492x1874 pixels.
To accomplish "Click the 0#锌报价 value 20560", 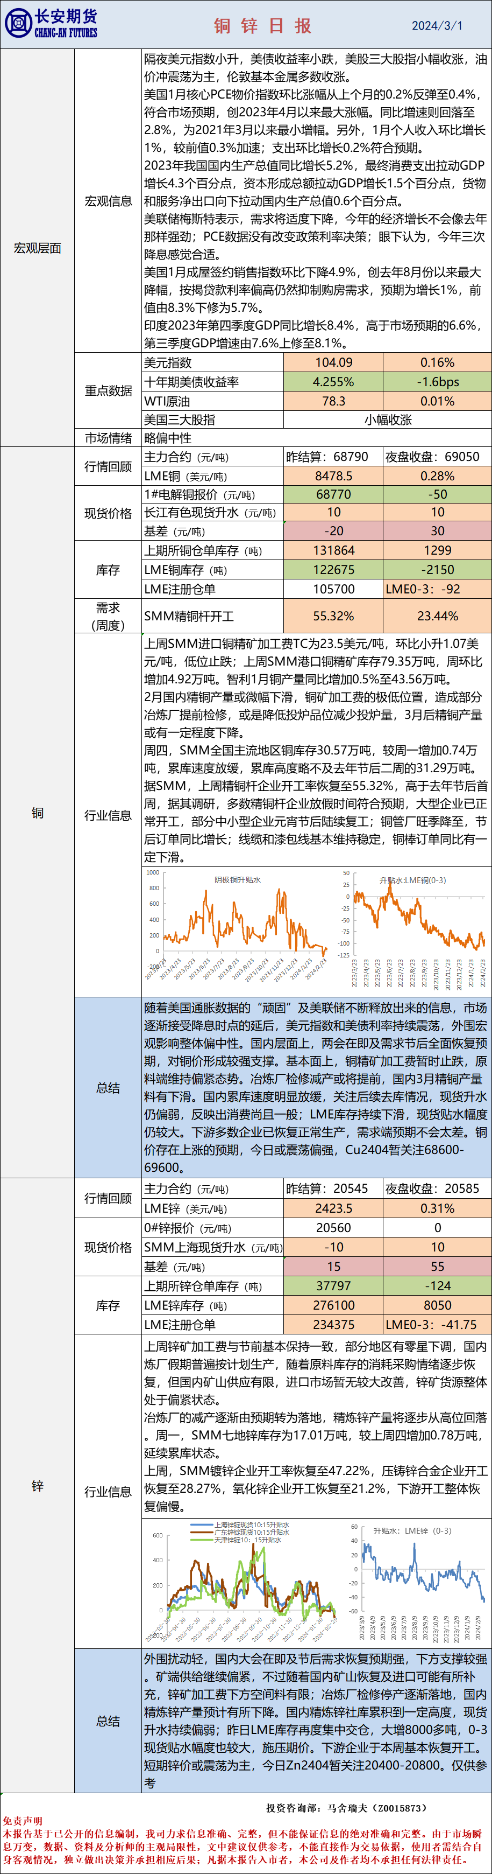I will 333,1227.
